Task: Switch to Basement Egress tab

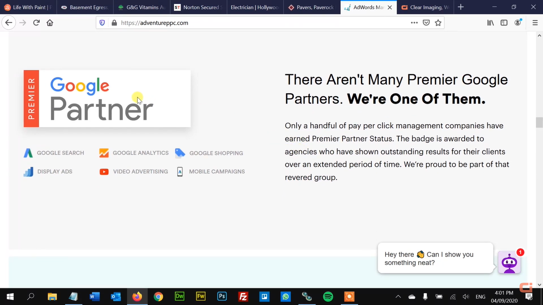Action: coord(85,7)
